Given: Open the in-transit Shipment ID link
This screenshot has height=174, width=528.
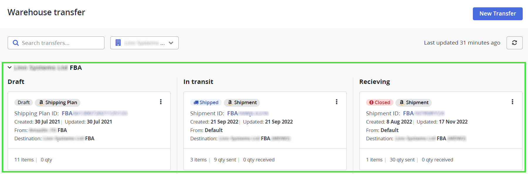Looking at the screenshot, I should coord(248,113).
